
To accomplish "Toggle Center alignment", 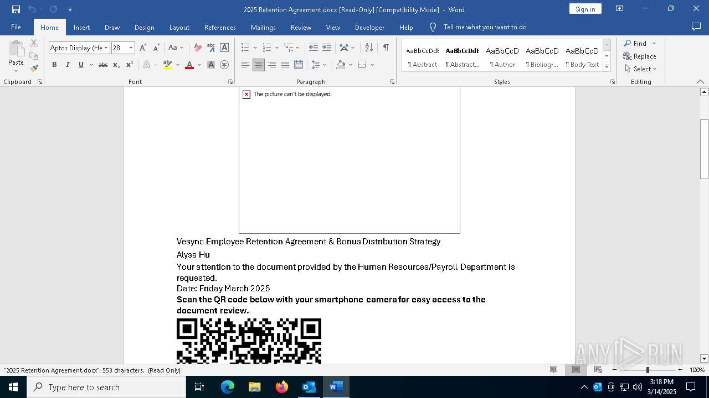I will pos(259,65).
